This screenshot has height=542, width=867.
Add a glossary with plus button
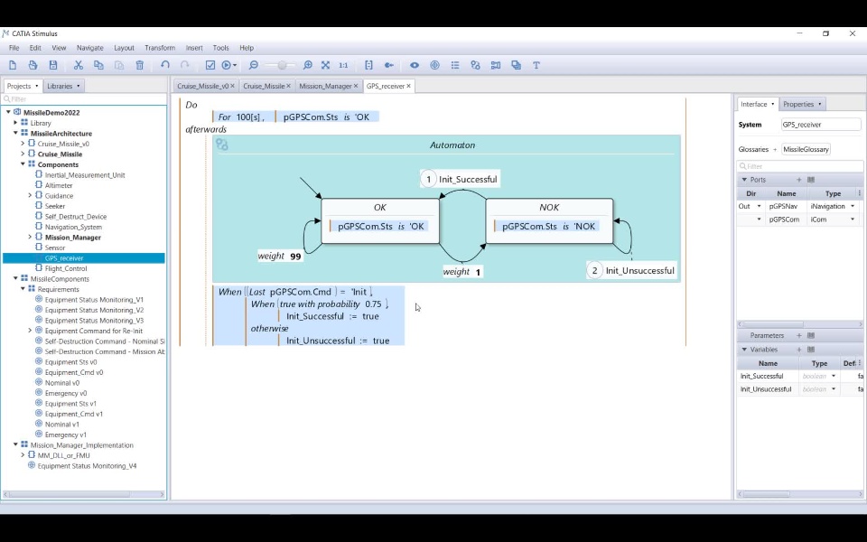(x=775, y=149)
